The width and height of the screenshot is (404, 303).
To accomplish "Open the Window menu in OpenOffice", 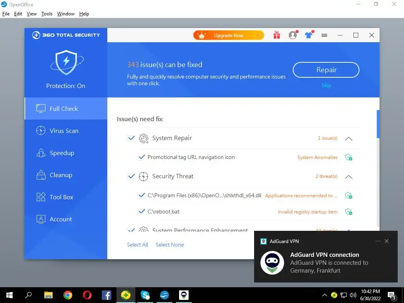I will (66, 14).
